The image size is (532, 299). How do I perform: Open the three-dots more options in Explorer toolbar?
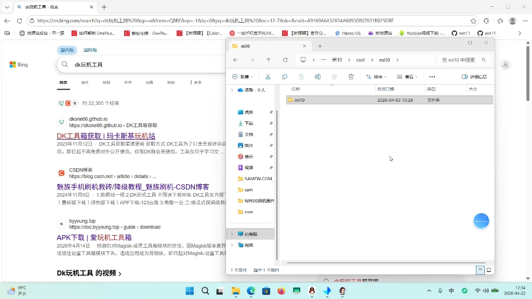[x=432, y=77]
